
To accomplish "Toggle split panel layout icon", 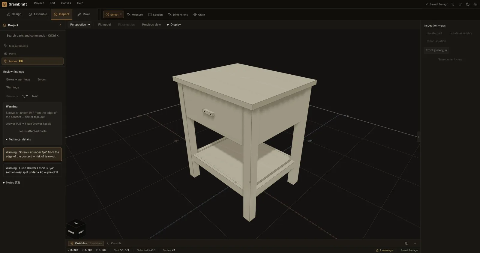I will (x=406, y=243).
